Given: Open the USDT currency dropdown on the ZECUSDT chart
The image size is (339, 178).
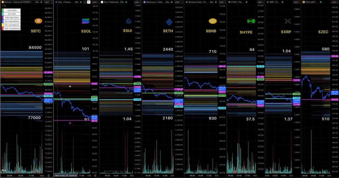Looking at the screenshot, I should 334,2.
